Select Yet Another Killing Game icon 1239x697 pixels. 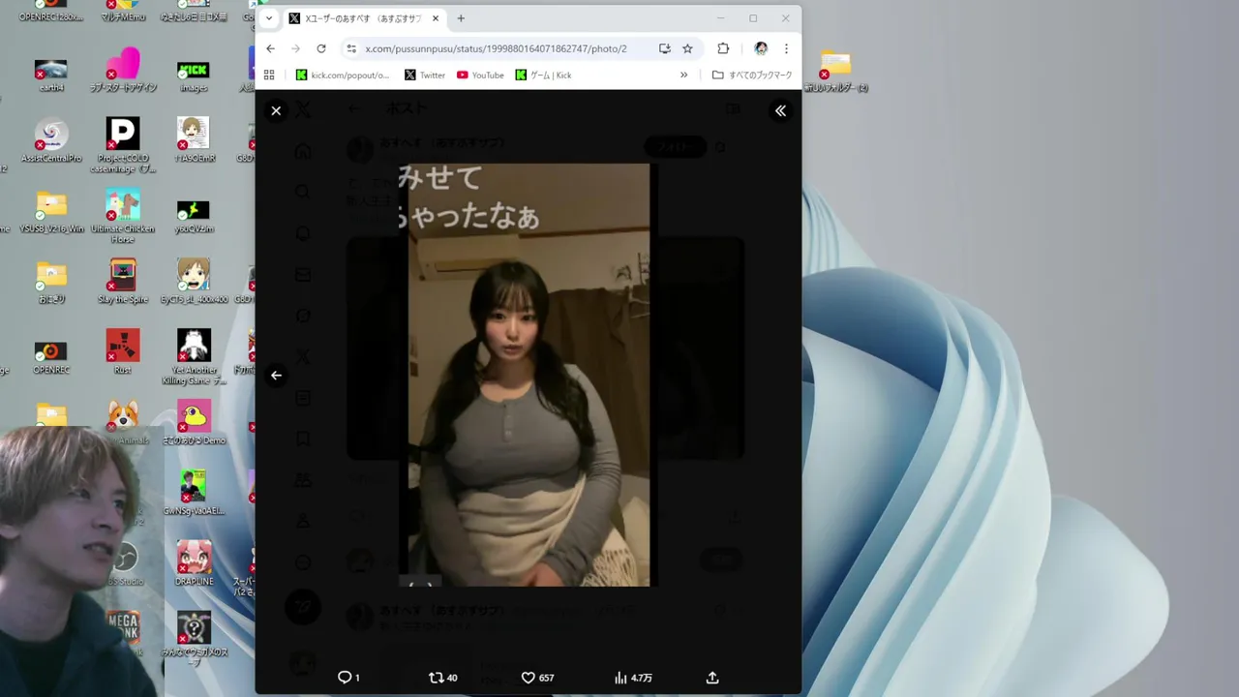coord(194,357)
